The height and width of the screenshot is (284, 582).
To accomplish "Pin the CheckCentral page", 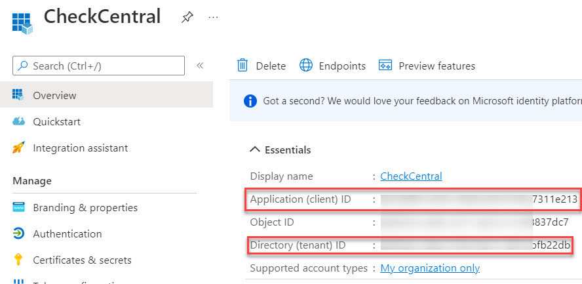I will coord(187,18).
